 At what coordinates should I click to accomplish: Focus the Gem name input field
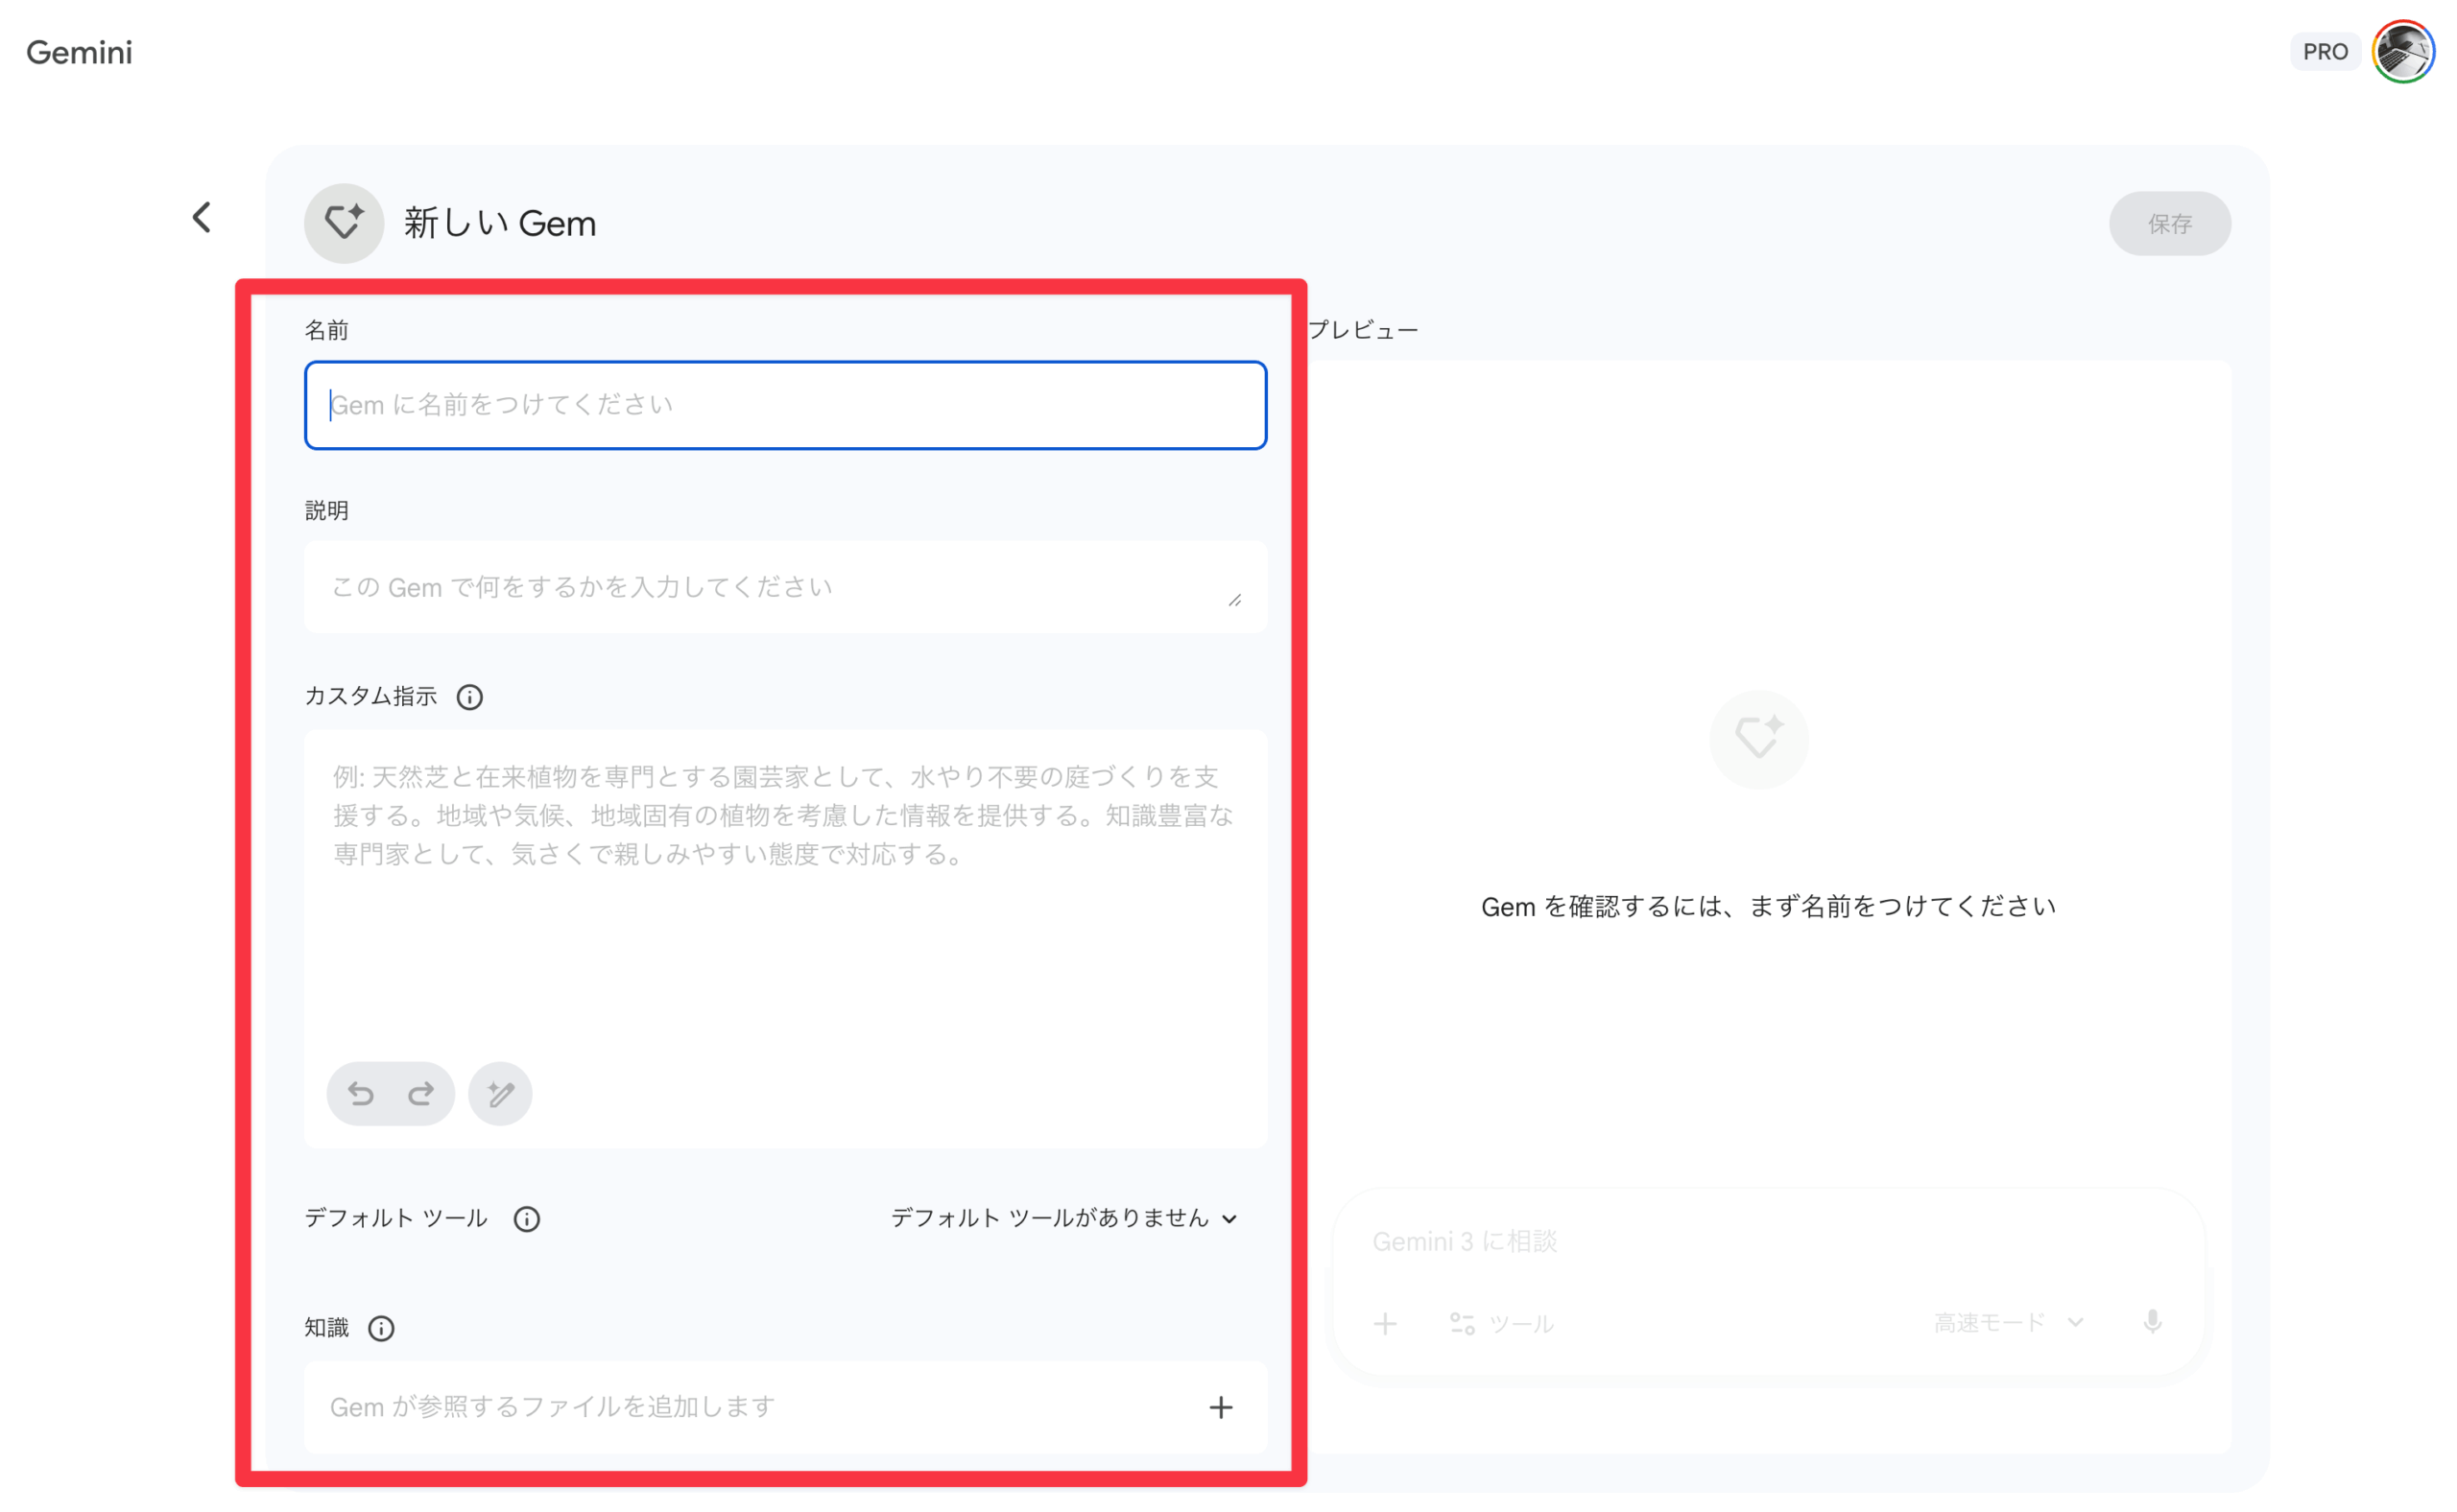click(x=784, y=405)
